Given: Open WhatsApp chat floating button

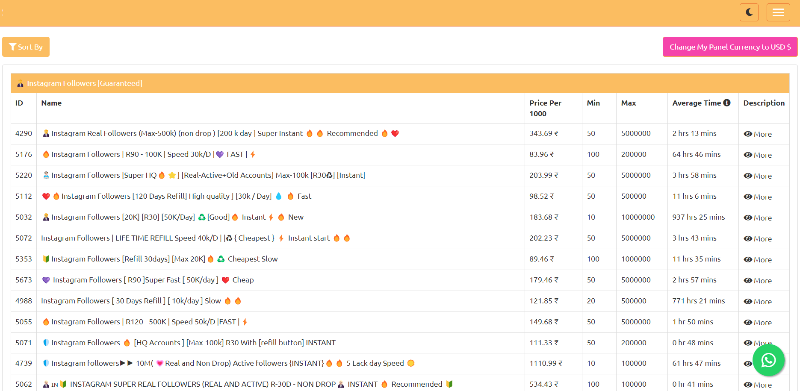Looking at the screenshot, I should point(768,360).
